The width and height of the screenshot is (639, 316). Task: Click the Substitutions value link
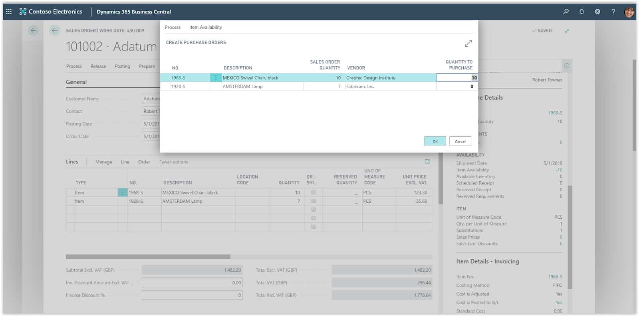point(561,230)
